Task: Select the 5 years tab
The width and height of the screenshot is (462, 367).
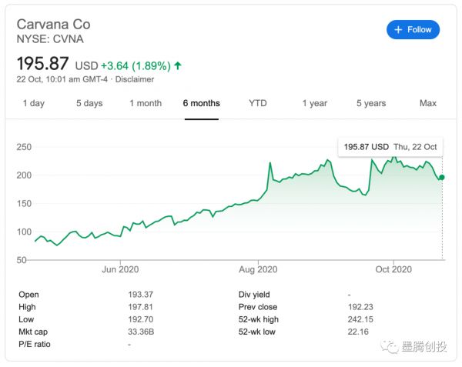Action: [371, 103]
